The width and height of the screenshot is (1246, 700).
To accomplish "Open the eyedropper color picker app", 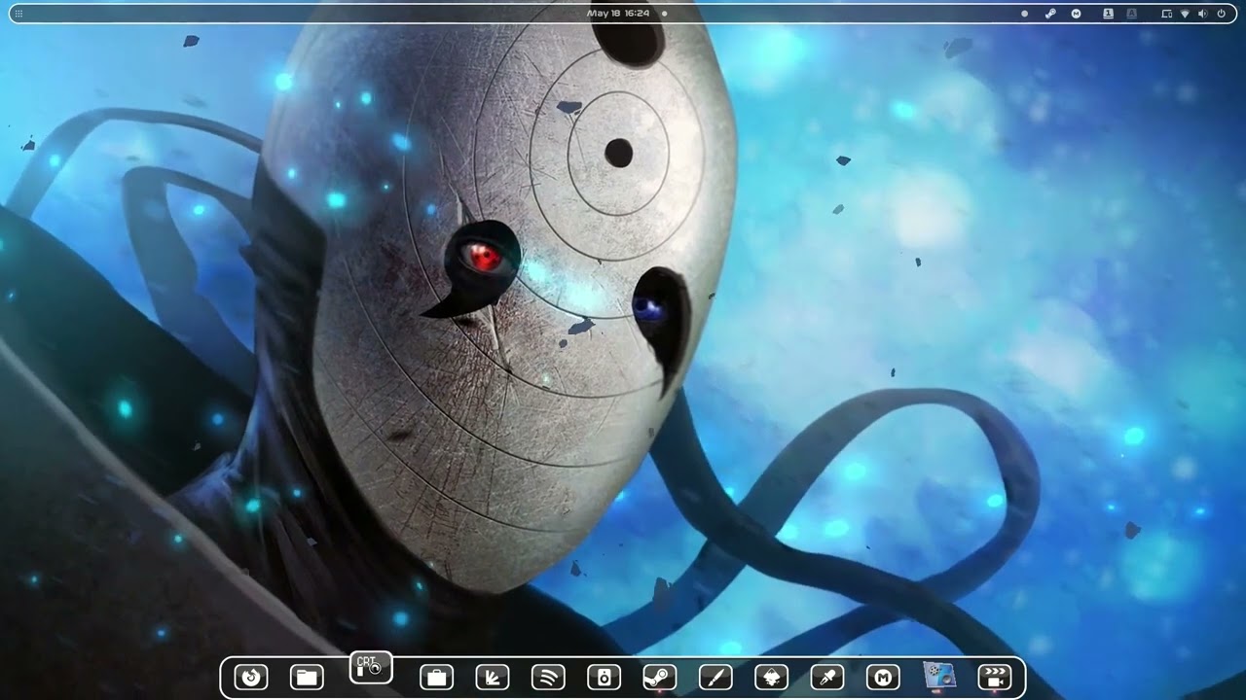I will (827, 677).
